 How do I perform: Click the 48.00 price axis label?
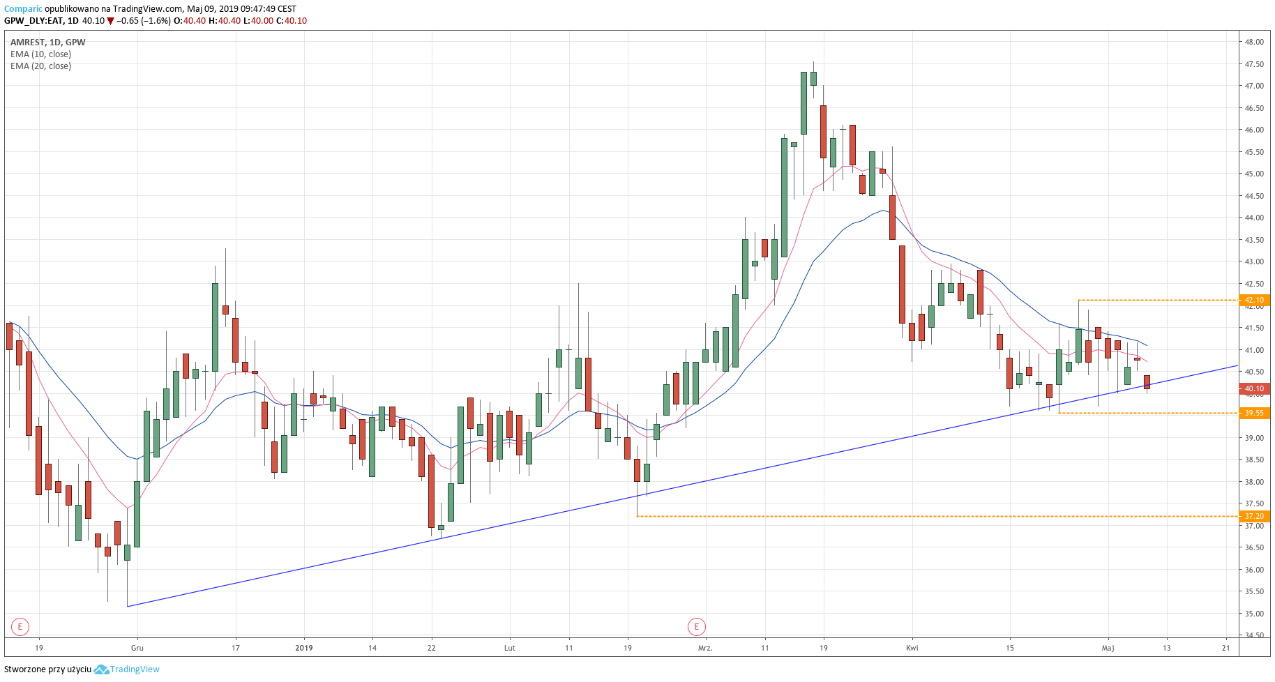[x=1254, y=42]
